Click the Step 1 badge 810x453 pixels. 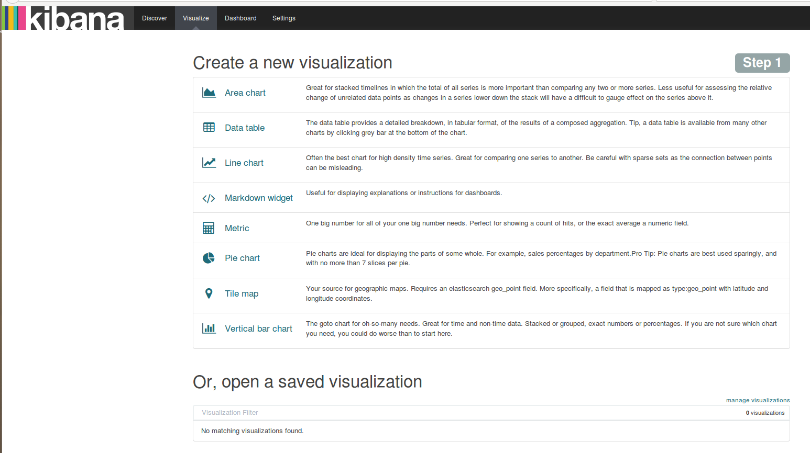click(762, 63)
